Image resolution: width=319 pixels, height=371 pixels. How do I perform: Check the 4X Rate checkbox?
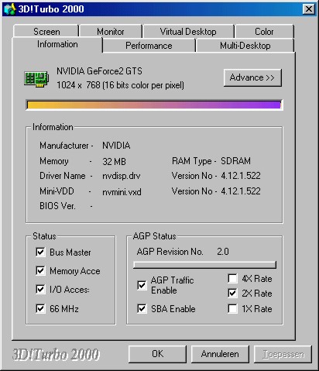(232, 278)
